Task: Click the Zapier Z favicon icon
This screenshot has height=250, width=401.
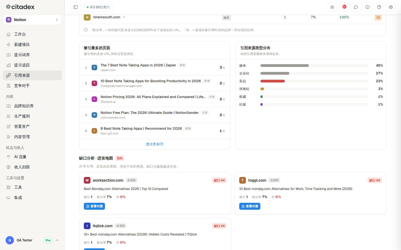Action: click(94, 67)
